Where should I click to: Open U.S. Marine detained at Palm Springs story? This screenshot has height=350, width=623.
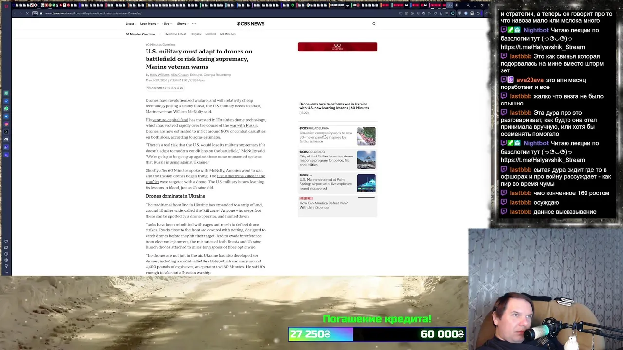pos(326,184)
